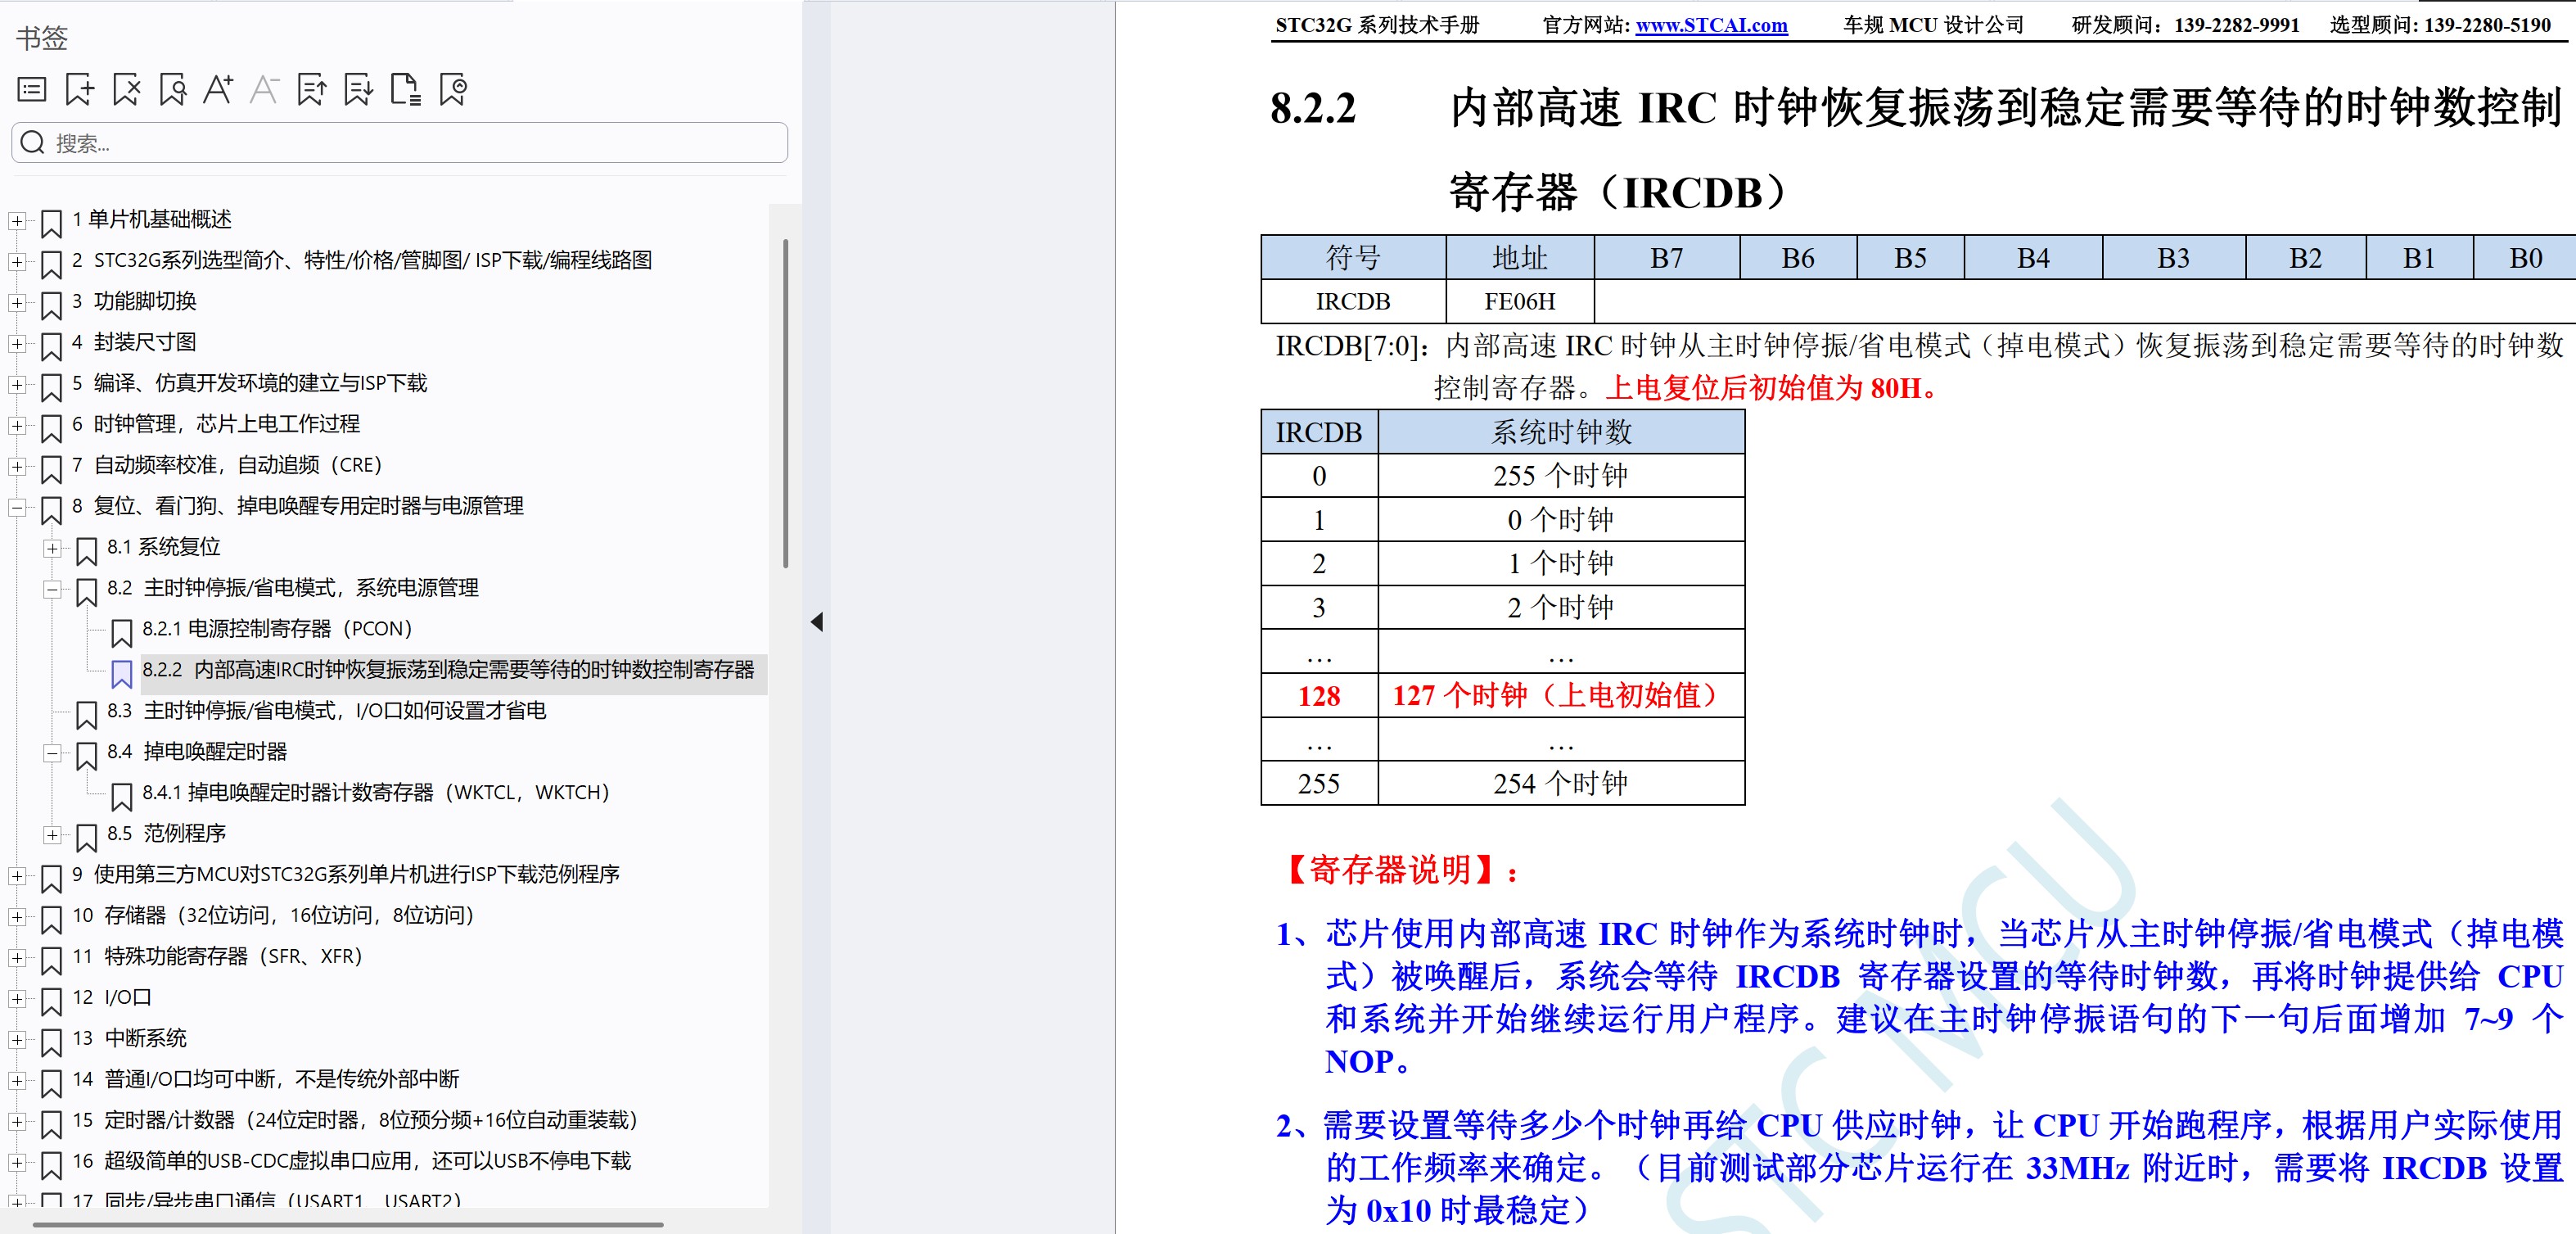Click the 254 个时钟 table cell

coord(1560,783)
